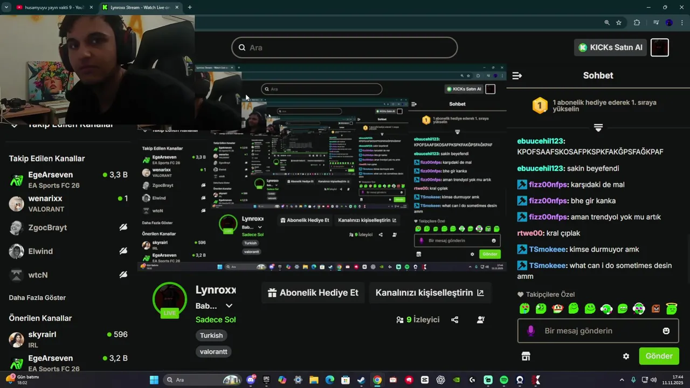Select the offline Elwind channel

click(68, 251)
